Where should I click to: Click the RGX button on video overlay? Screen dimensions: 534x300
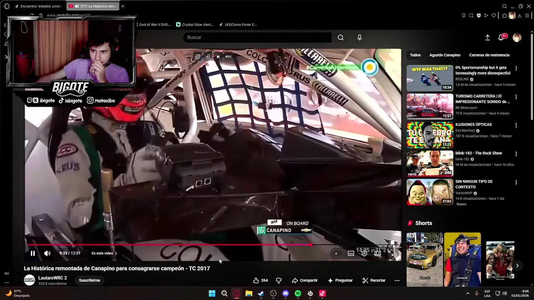click(x=228, y=57)
